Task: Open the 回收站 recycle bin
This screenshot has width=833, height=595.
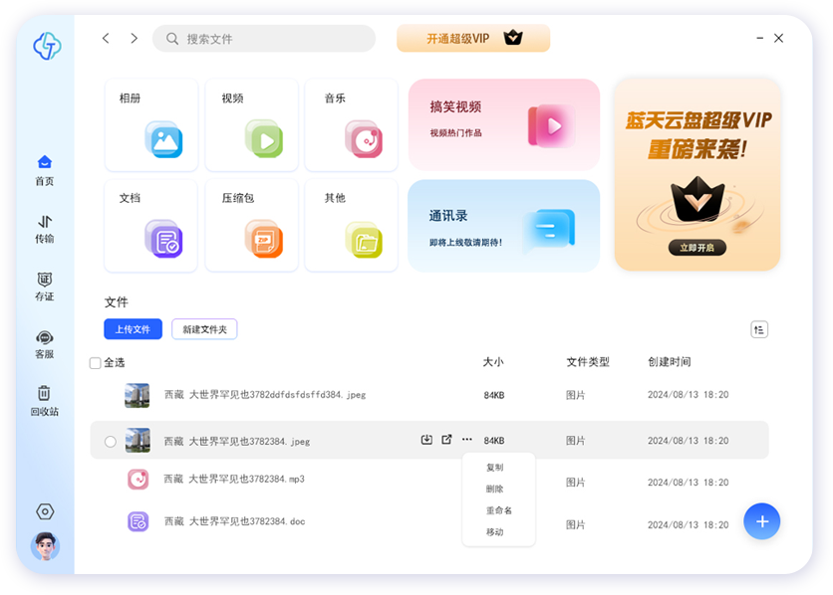Action: point(45,400)
